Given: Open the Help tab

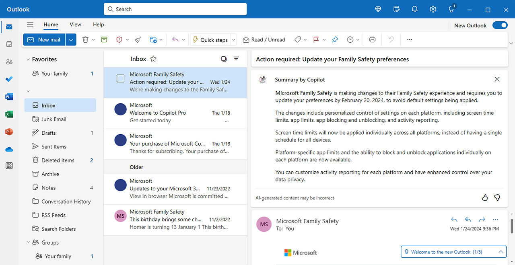Looking at the screenshot, I should (99, 25).
